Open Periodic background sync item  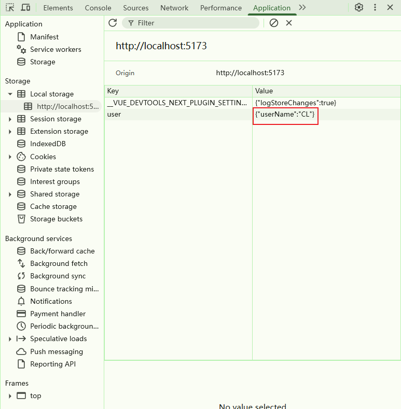64,326
